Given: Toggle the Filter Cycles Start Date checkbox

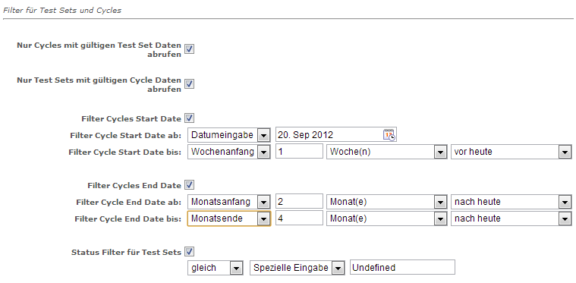Looking at the screenshot, I should (189, 118).
